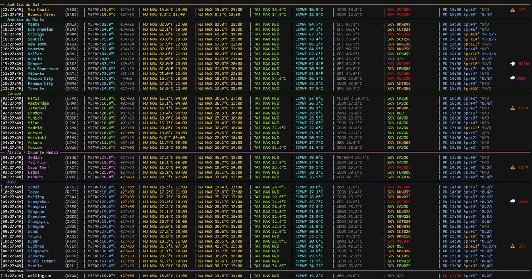
Task: Select the Ásia section header
Action: (x=12, y=182)
